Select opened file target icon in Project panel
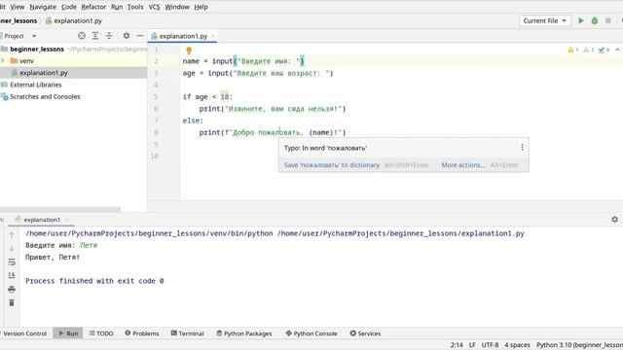Image resolution: width=623 pixels, height=350 pixels. [x=82, y=36]
